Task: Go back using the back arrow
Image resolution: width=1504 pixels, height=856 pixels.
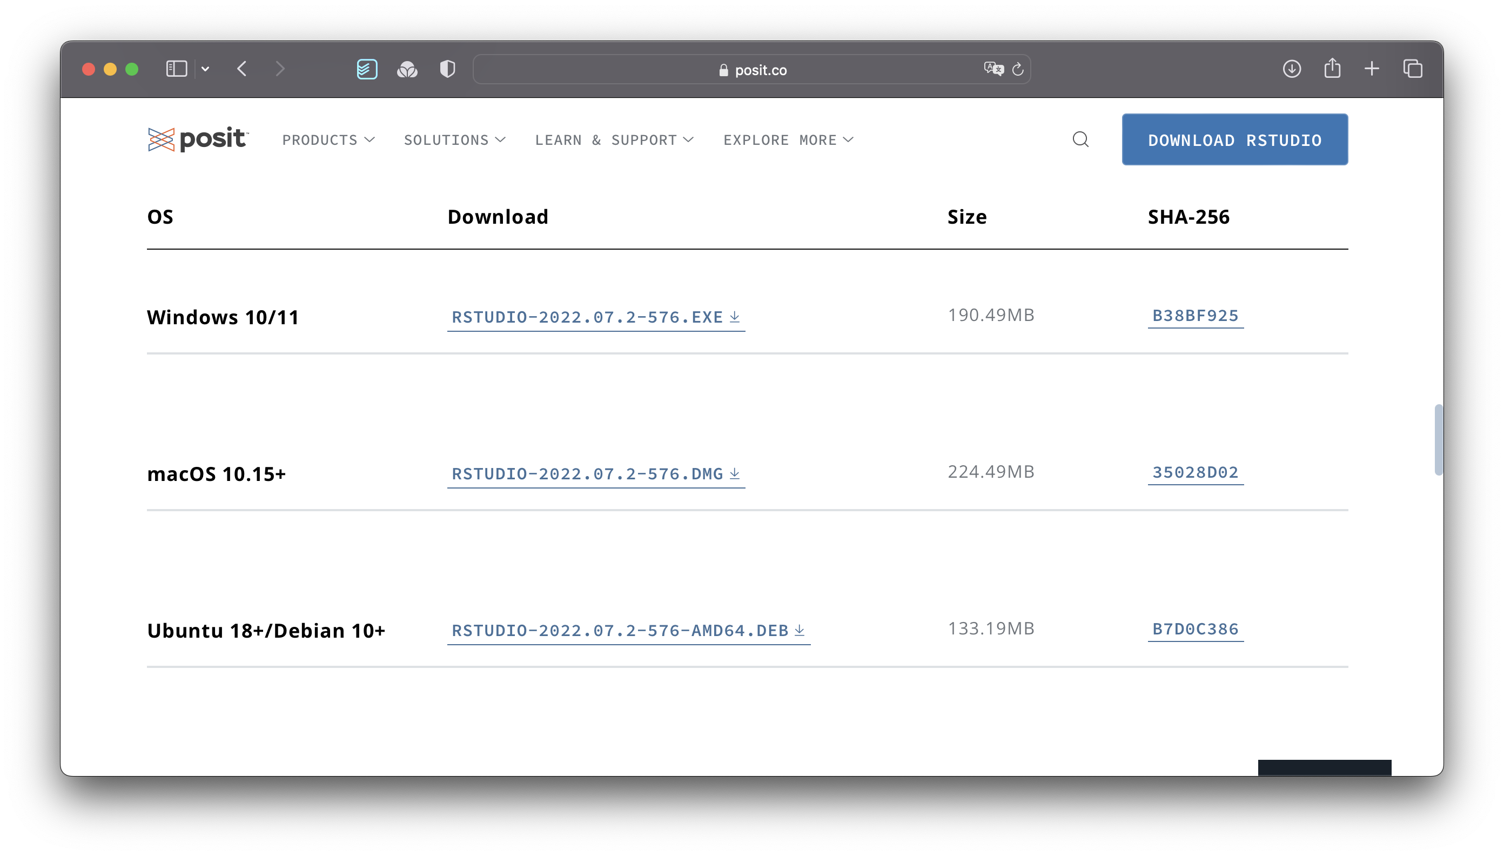Action: [242, 69]
